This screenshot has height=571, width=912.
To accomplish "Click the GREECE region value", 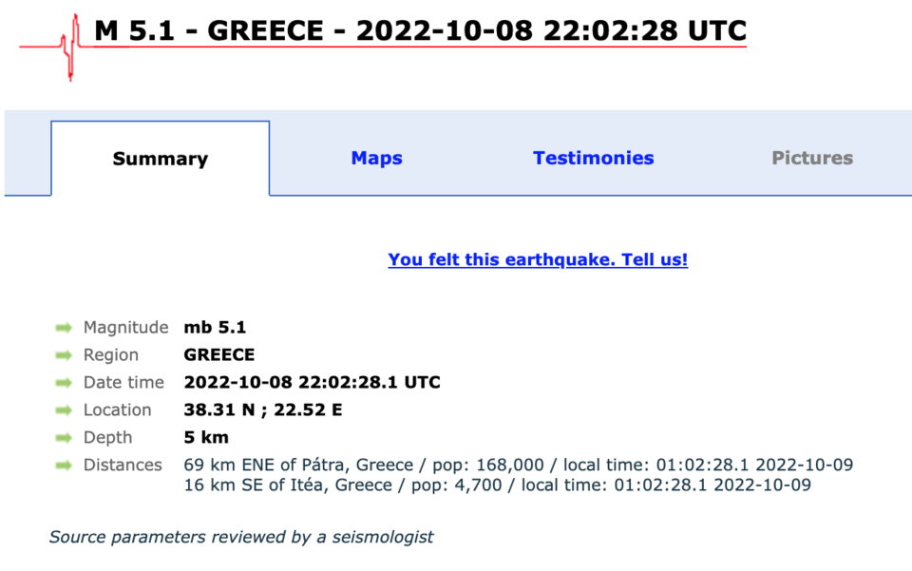I will click(x=219, y=355).
